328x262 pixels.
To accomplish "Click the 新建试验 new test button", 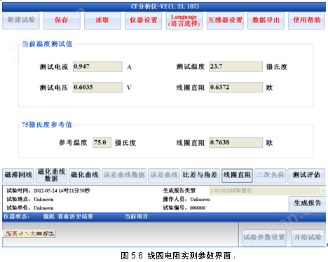I will pyautogui.click(x=21, y=20).
